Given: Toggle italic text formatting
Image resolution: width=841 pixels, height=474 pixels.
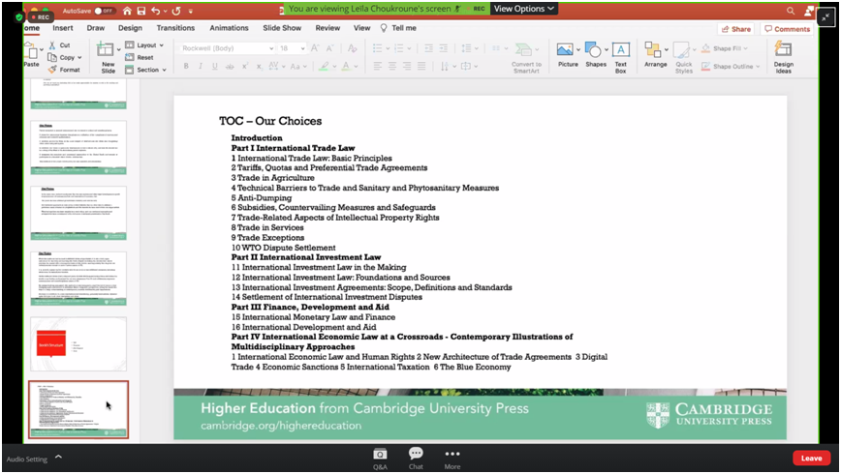Looking at the screenshot, I should (x=200, y=67).
